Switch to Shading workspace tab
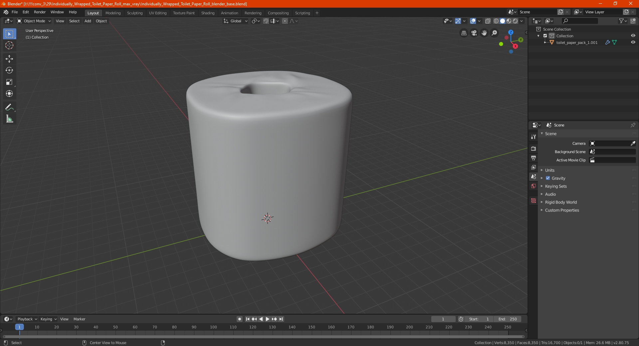Screen dimensions: 639x346 click(x=208, y=13)
